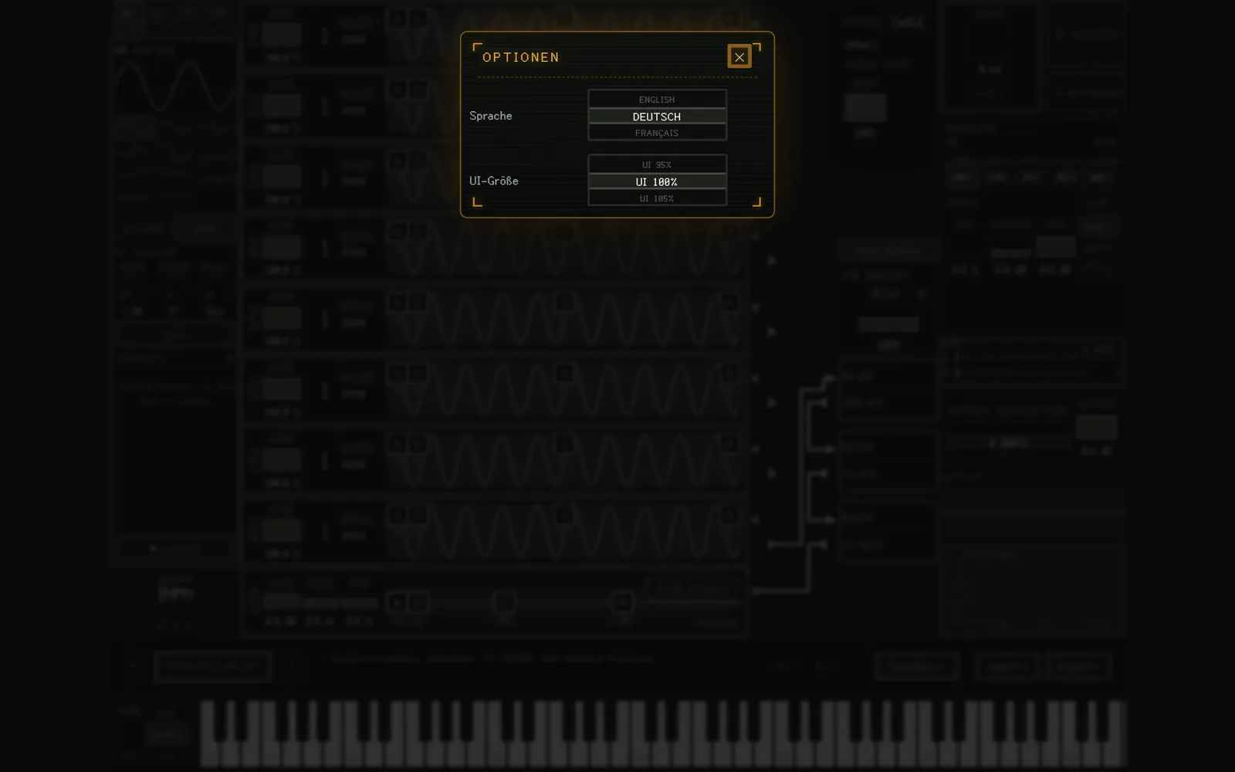Select UI 105% under UI-Größe
1235x772 pixels.
coord(657,198)
